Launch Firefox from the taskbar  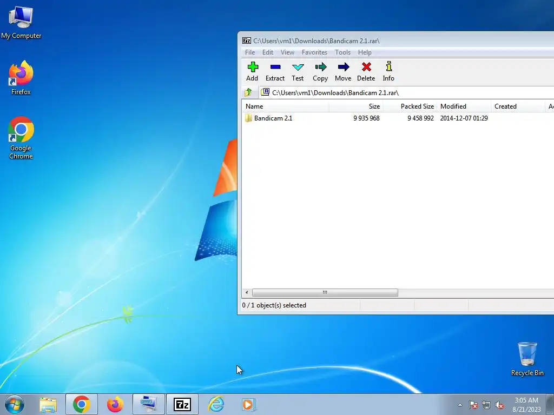(x=115, y=404)
